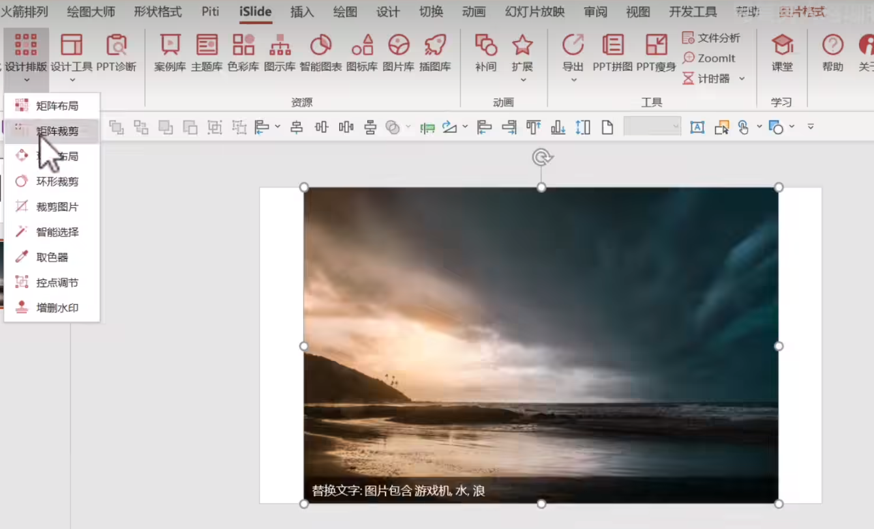Click the 扩展 extend animation star icon
This screenshot has height=529, width=874.
tap(522, 45)
